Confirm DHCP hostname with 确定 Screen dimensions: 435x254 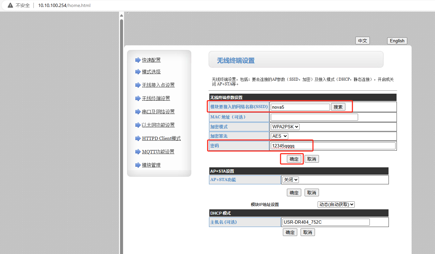(290, 232)
